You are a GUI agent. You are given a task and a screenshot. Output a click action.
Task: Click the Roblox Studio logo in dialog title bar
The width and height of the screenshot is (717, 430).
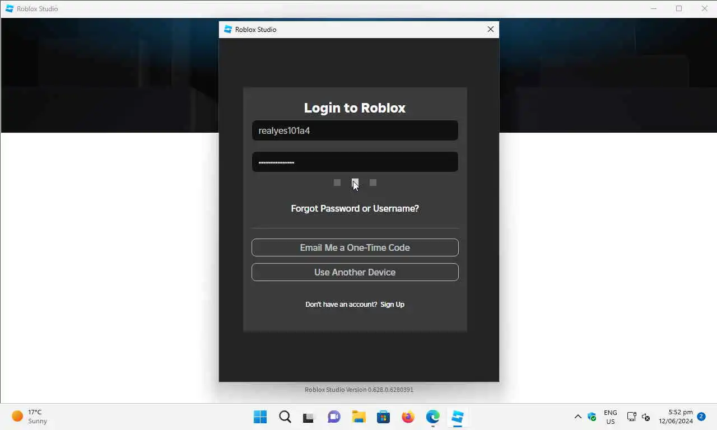227,29
